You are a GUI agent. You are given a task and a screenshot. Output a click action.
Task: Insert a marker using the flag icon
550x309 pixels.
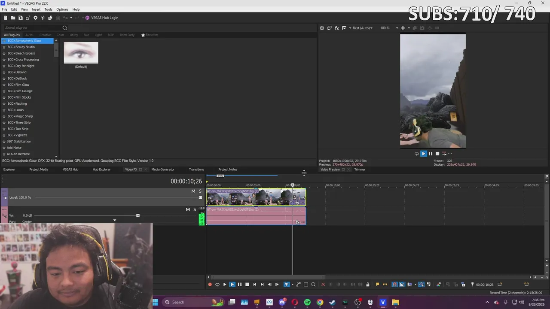click(377, 285)
